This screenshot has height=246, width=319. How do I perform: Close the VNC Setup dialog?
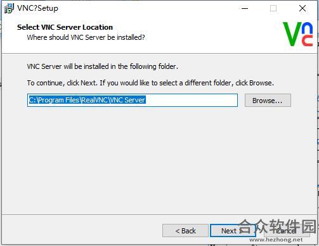(x=303, y=8)
